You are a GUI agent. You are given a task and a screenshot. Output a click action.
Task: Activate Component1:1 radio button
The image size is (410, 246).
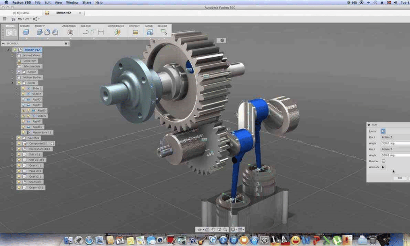[x=52, y=143]
